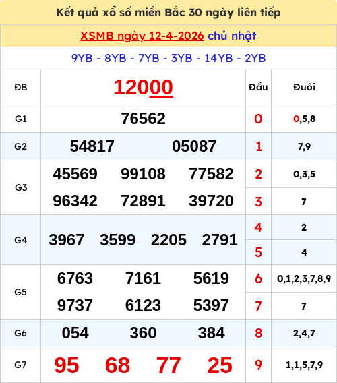The image size is (337, 383).
Task: Click the red Đầu digit 7
Action: click(258, 306)
